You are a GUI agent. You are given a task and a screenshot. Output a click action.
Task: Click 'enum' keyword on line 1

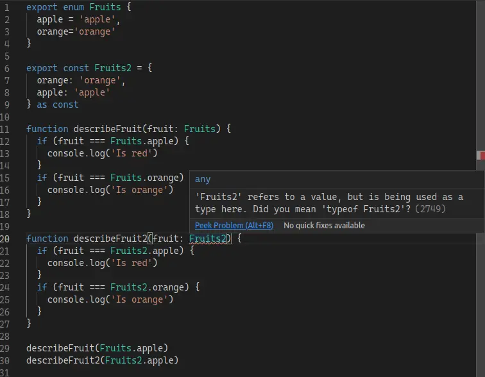point(73,7)
